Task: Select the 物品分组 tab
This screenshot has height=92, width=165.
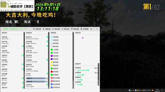Action: point(65,29)
